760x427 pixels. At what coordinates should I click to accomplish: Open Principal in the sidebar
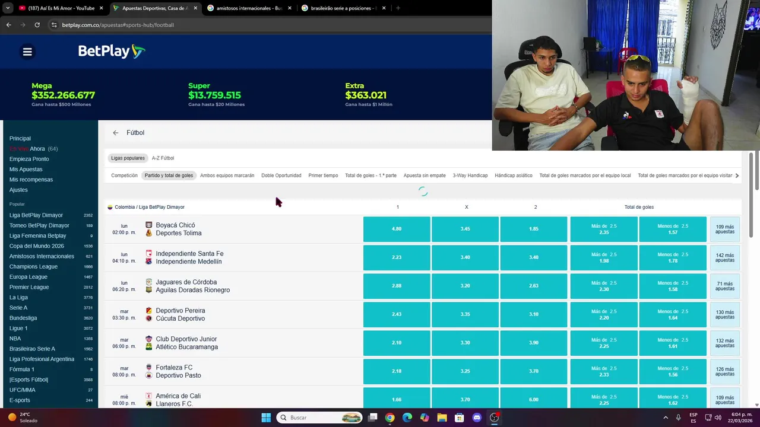[20, 138]
